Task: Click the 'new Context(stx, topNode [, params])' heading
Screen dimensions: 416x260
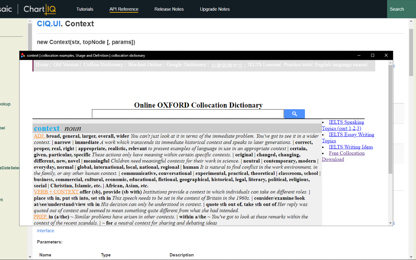Action: coord(86,42)
